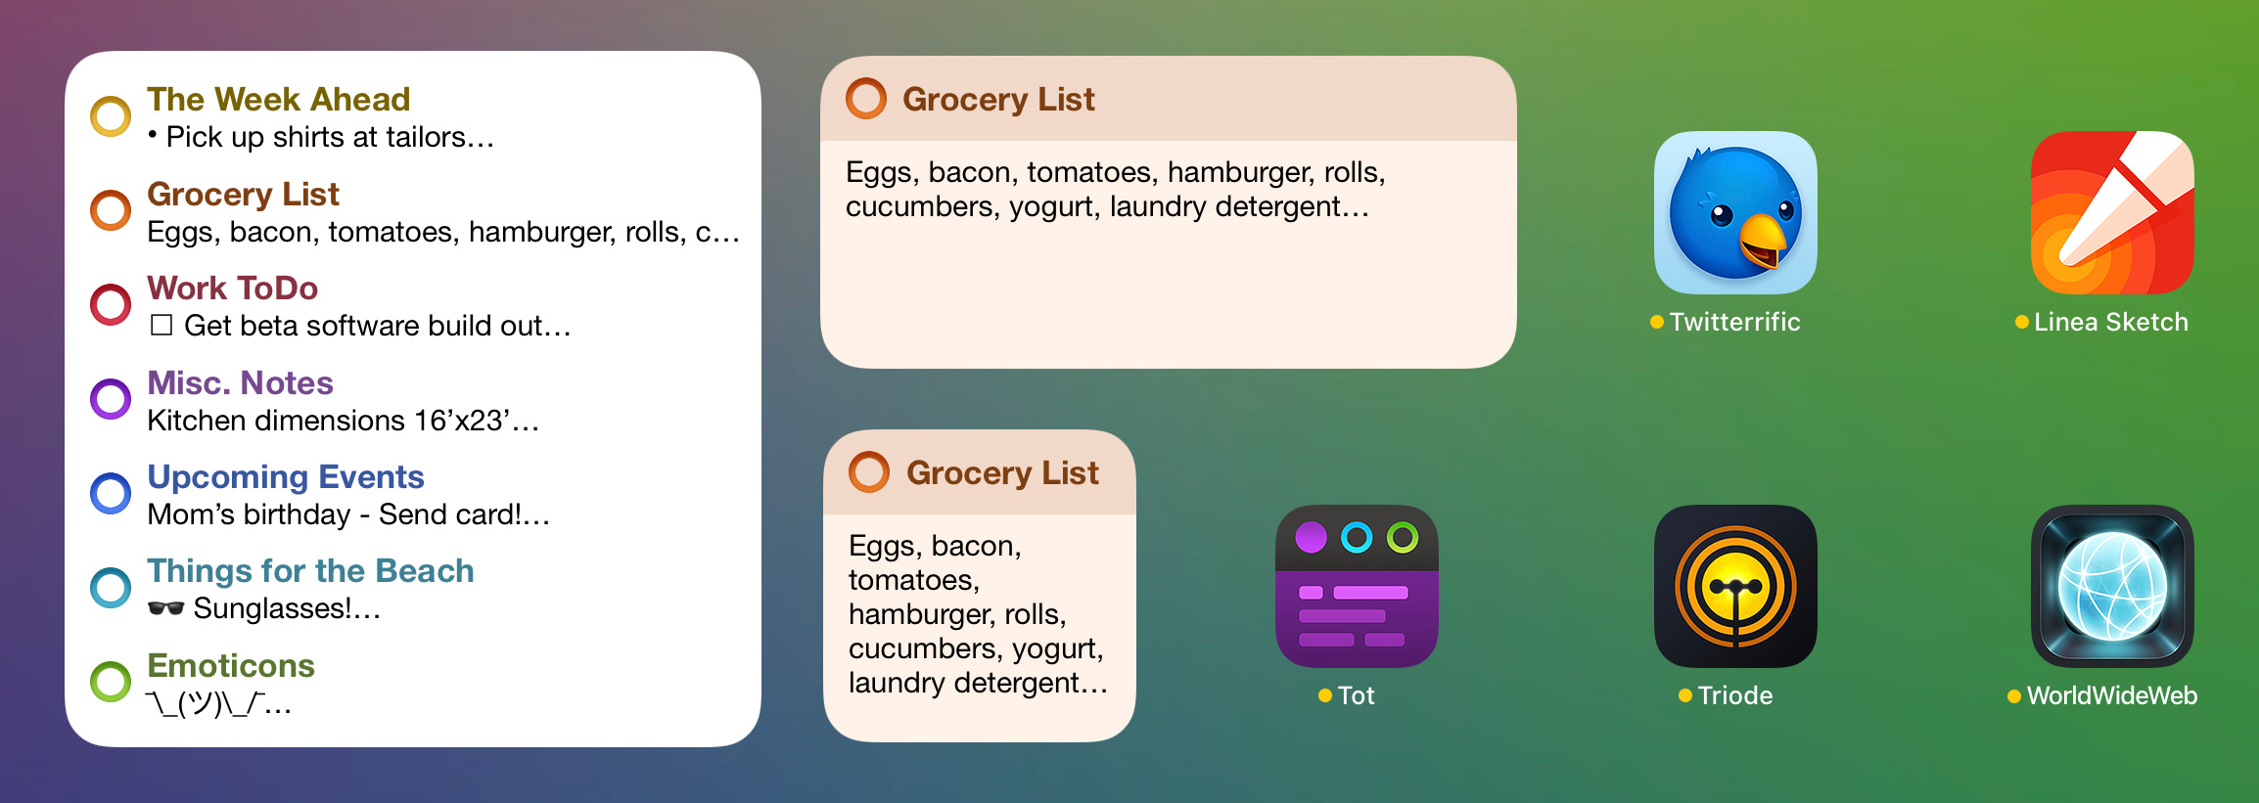Select the Misc. Notes entry title
The height and width of the screenshot is (803, 2259).
240,382
